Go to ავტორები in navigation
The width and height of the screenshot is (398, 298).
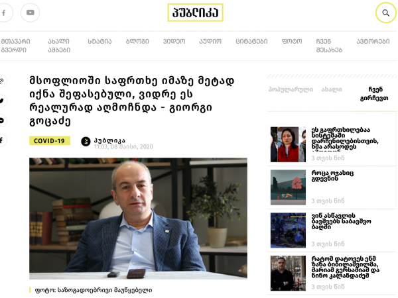pos(373,41)
